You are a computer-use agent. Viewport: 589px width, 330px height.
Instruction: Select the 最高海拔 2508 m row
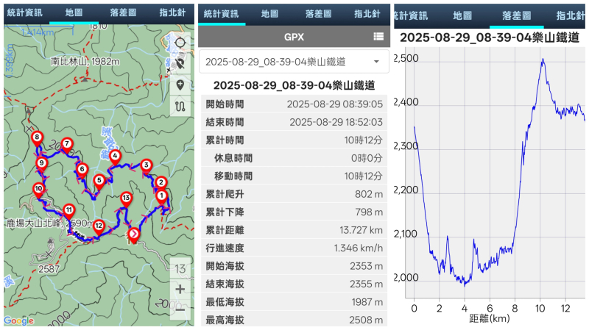pyautogui.click(x=294, y=320)
